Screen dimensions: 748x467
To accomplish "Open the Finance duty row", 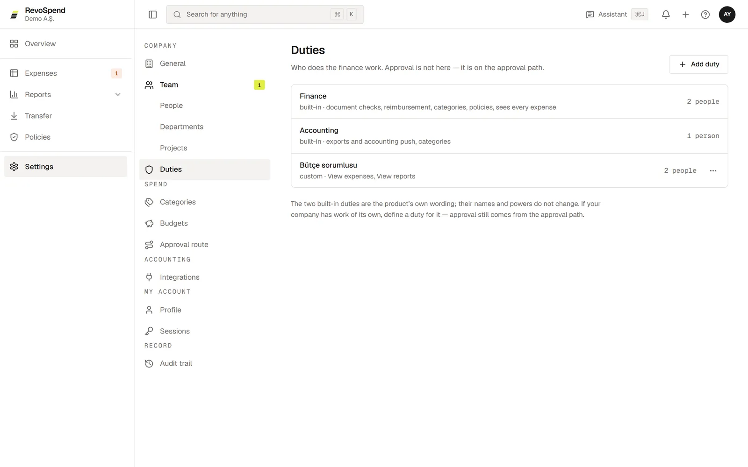I will (x=509, y=101).
